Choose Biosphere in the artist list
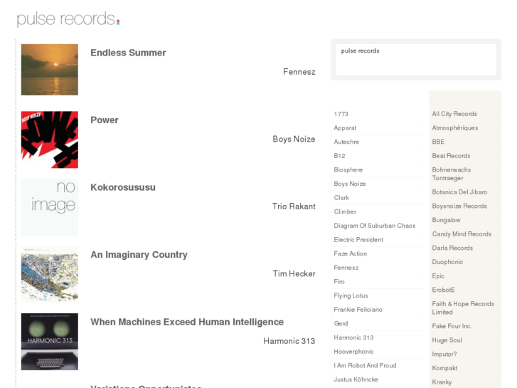Viewport: 517px width, 388px height. (348, 170)
